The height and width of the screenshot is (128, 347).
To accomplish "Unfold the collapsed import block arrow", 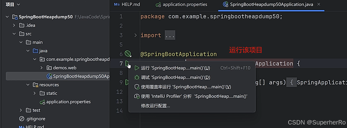I will pos(136,35).
